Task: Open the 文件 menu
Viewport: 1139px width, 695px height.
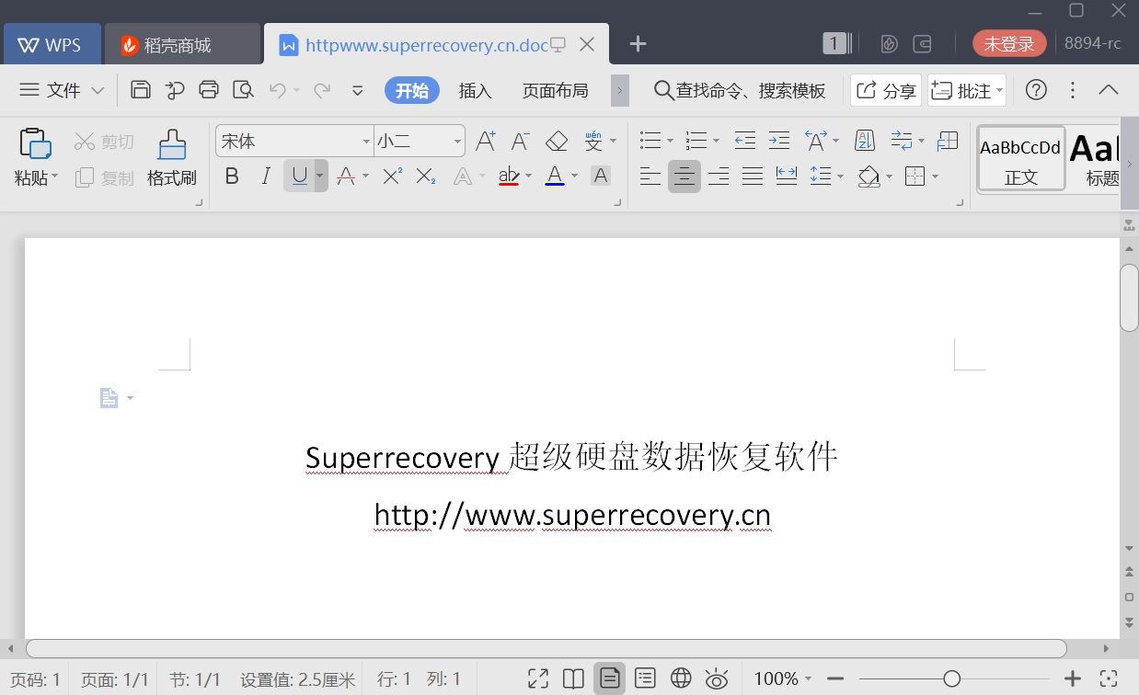Action: (63, 90)
